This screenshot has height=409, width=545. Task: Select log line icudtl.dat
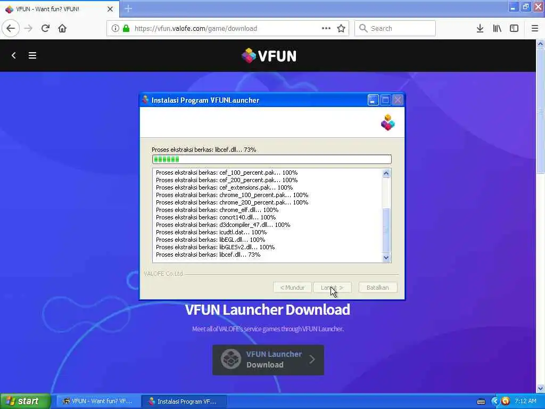211,232
